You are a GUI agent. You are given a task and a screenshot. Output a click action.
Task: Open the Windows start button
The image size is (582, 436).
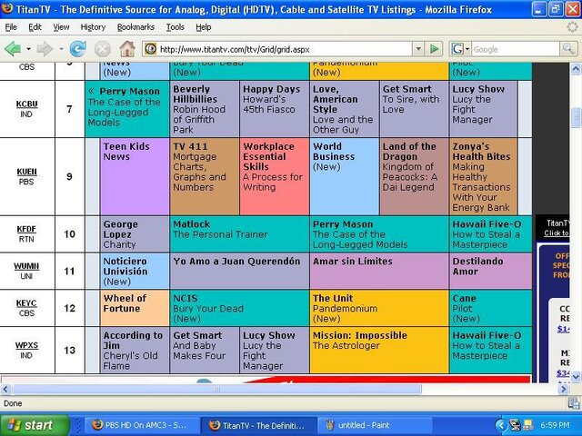[x=35, y=425]
